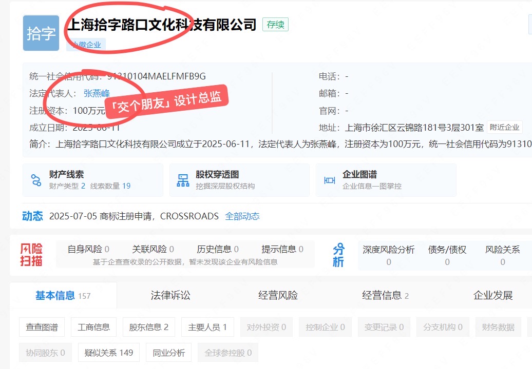Click the 企业图谱 graph icon
Screen dimensions: 532x369
point(330,180)
